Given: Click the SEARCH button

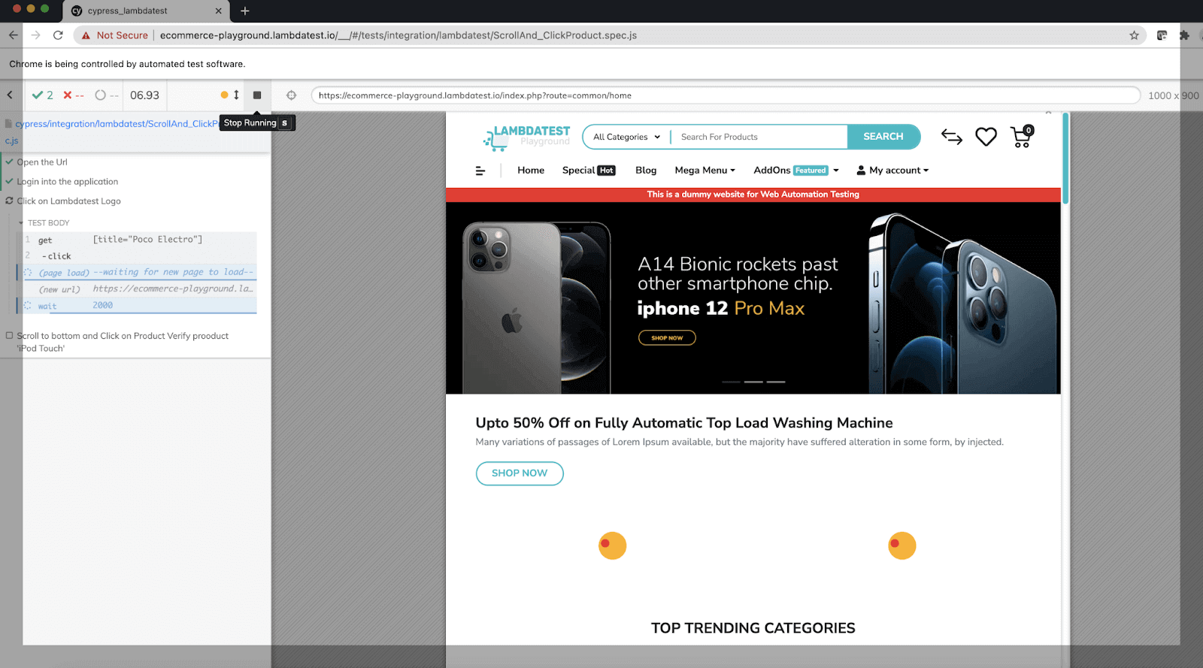Looking at the screenshot, I should (x=883, y=137).
